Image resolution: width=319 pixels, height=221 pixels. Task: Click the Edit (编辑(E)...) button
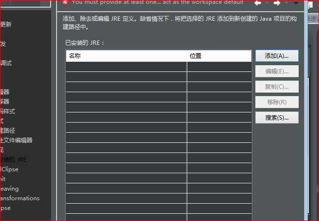tap(277, 71)
